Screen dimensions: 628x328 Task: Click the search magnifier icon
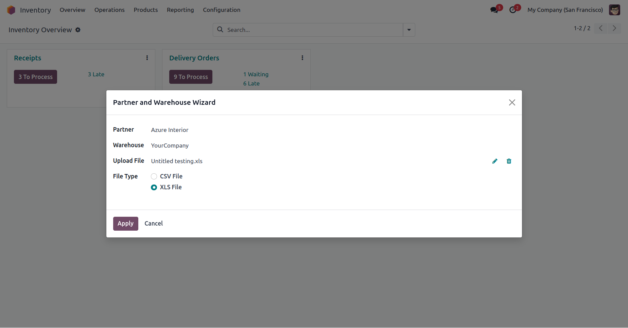click(x=220, y=30)
